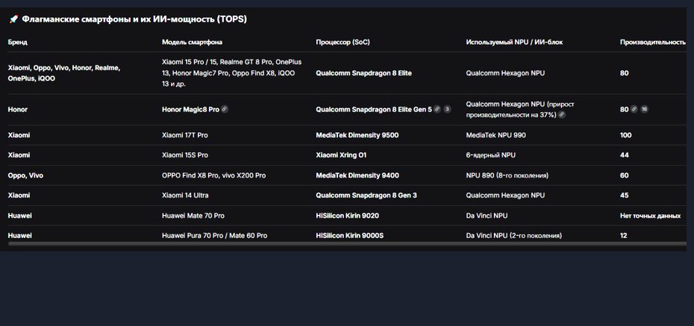Click the Xiaomi Xring O1 cell

[x=341, y=155]
